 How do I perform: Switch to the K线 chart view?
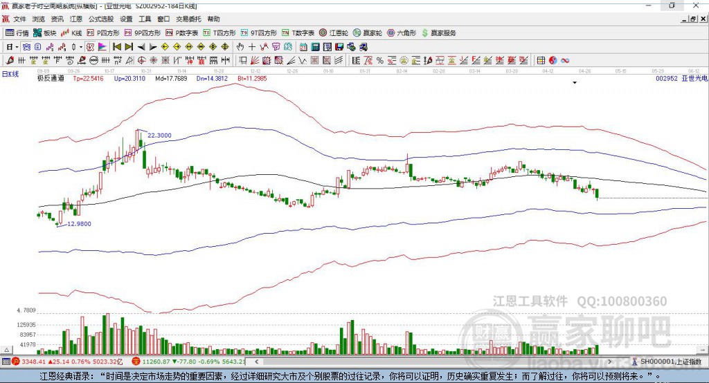tap(71, 33)
